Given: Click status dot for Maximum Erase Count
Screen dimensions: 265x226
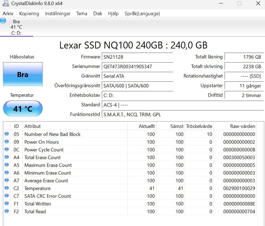Looking at the screenshot, I should [7, 165].
